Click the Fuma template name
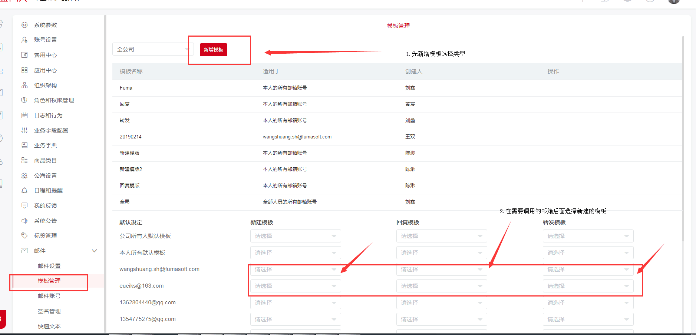Viewport: 696px width, 335px height. [126, 88]
